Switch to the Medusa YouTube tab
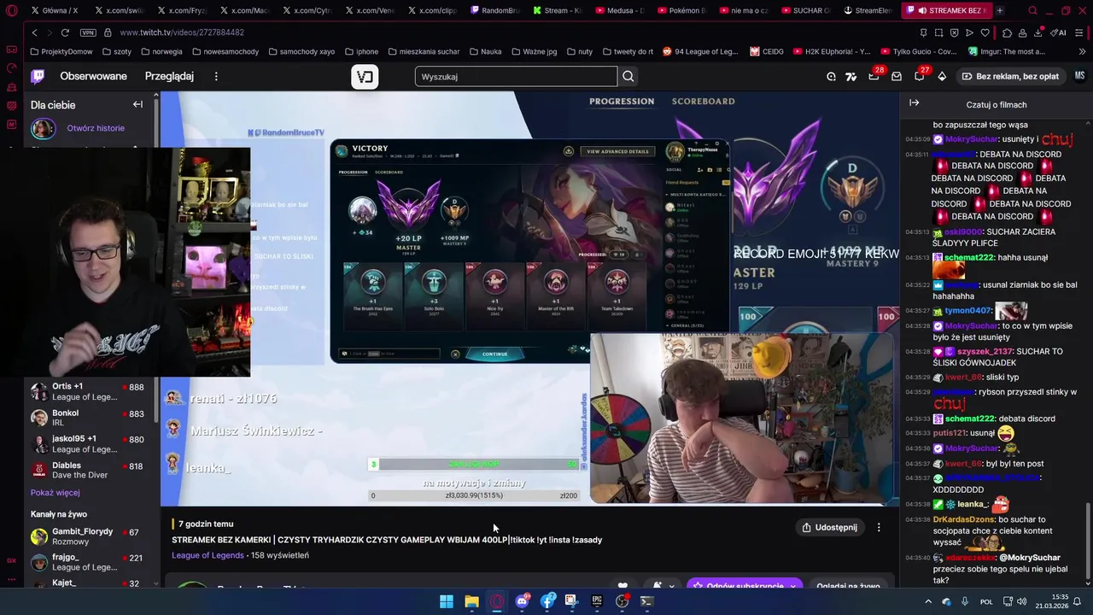1093x615 pixels. [619, 10]
